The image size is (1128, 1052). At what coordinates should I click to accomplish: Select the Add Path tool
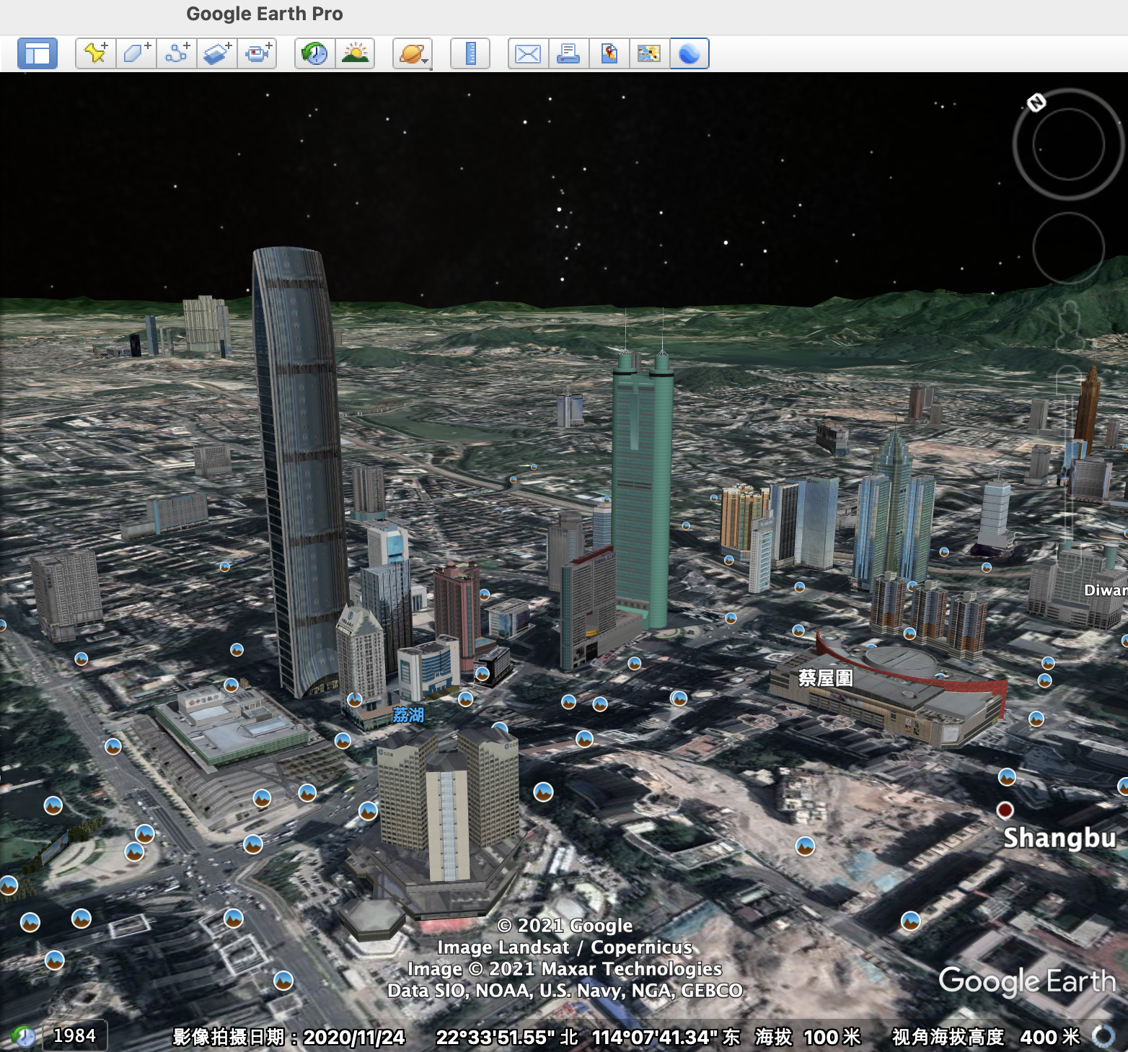tap(176, 53)
